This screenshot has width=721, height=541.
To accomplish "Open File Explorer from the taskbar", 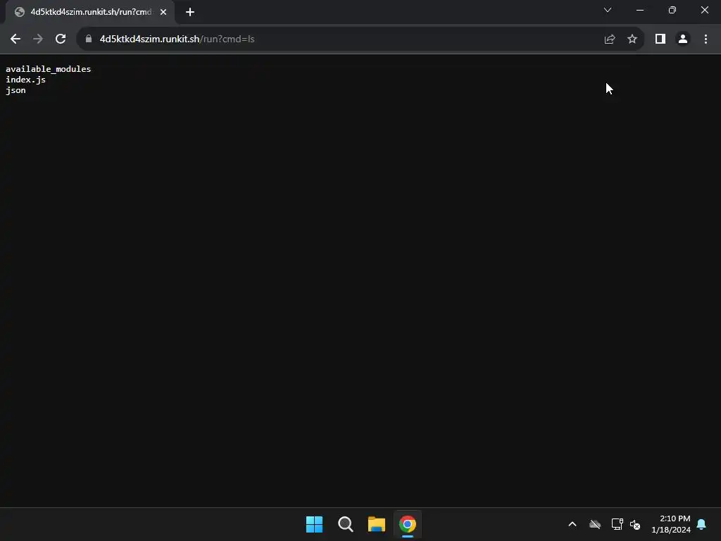I will click(x=377, y=524).
